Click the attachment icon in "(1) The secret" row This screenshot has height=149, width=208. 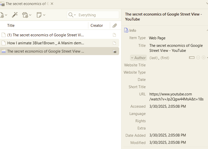pos(114,35)
